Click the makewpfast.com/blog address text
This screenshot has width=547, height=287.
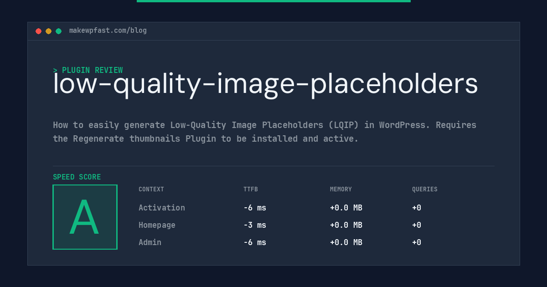[x=108, y=31]
